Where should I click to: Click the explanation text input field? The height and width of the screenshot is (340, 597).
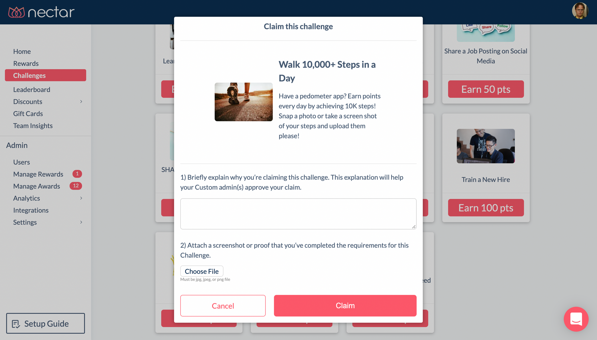point(298,213)
